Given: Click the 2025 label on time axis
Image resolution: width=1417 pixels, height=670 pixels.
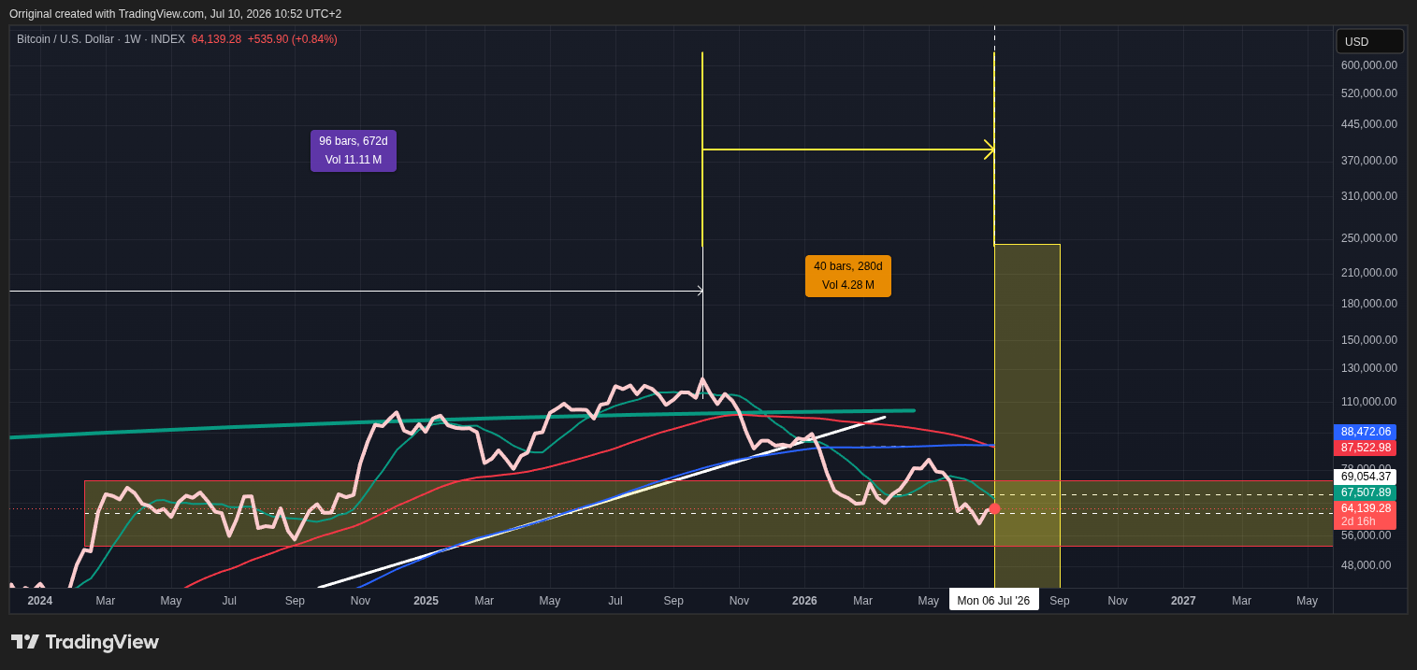Looking at the screenshot, I should pyautogui.click(x=426, y=601).
